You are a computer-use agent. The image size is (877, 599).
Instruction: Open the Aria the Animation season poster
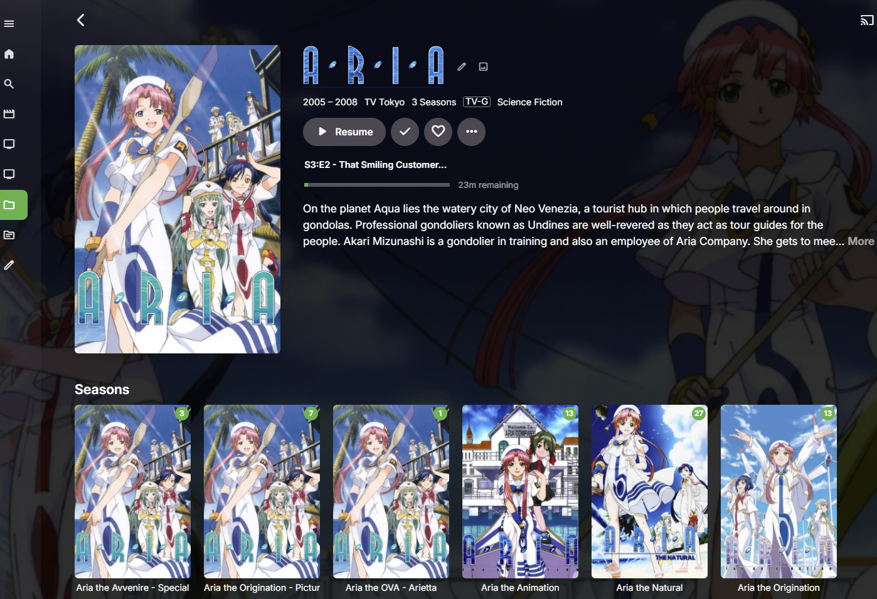click(520, 491)
